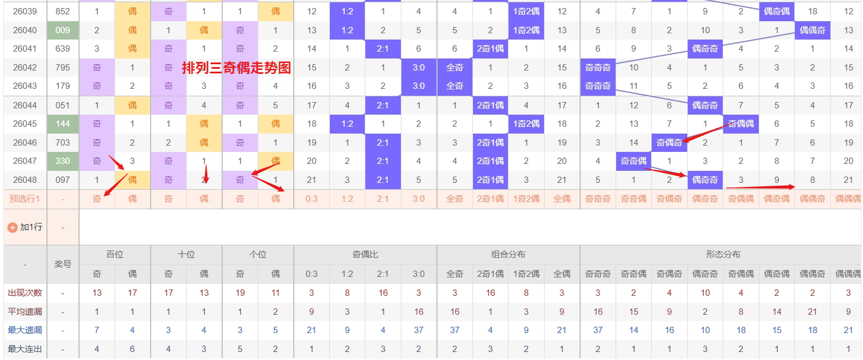
Task: Click the 奇偶比 column header
Action: (364, 255)
